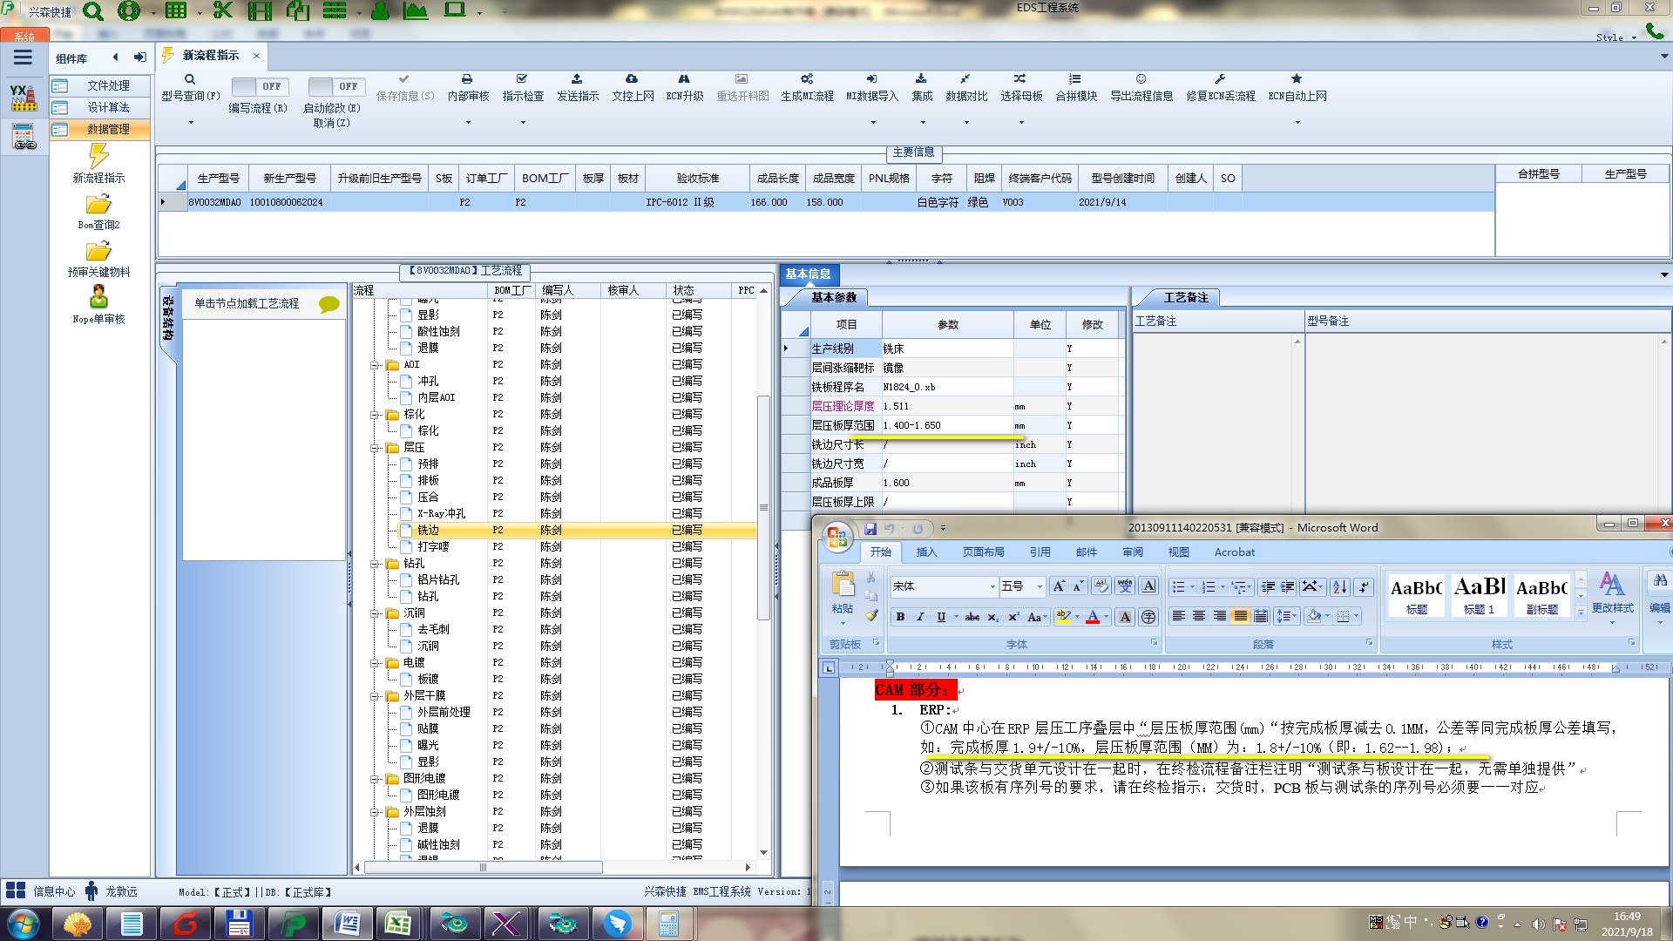Click the red font color button
1673x941 pixels.
click(x=1093, y=617)
